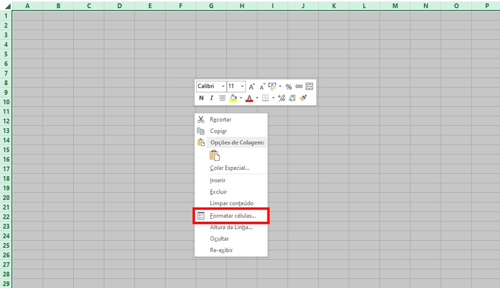Select column M header

tap(395, 6)
